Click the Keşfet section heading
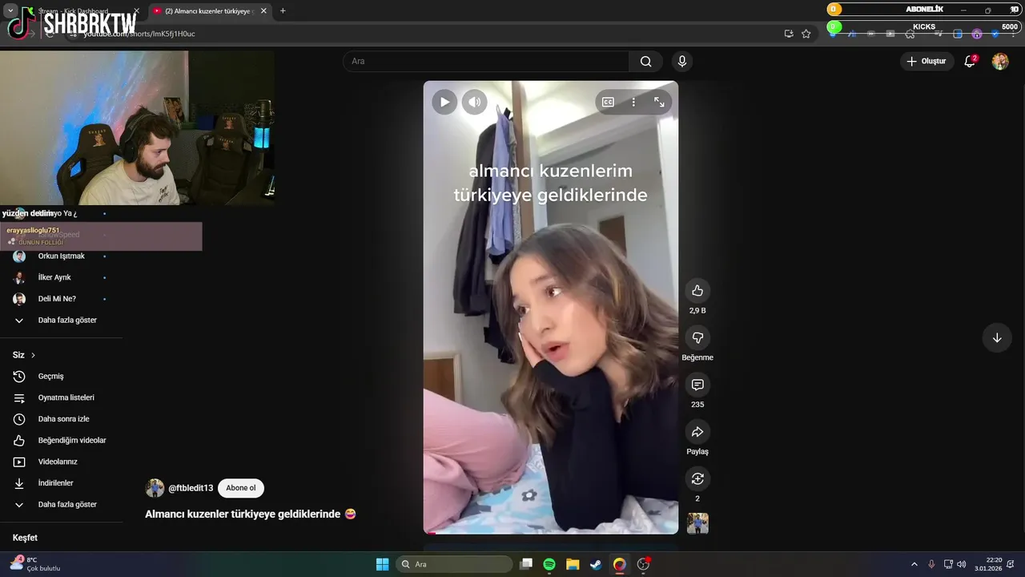The width and height of the screenshot is (1025, 577). (25, 538)
